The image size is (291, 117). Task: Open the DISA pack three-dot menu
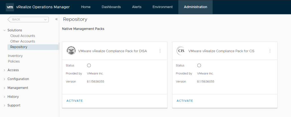(x=160, y=51)
